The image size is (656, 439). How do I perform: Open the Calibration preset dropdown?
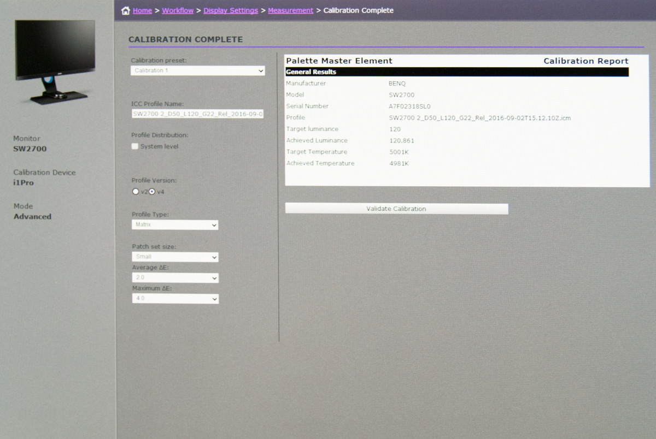click(198, 70)
